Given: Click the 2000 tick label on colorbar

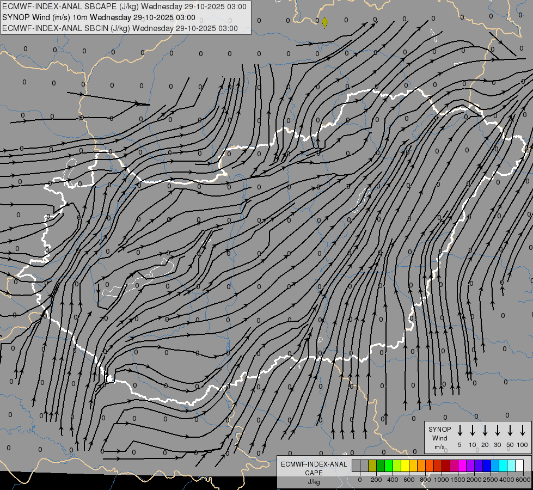Looking at the screenshot, I should click(474, 480).
